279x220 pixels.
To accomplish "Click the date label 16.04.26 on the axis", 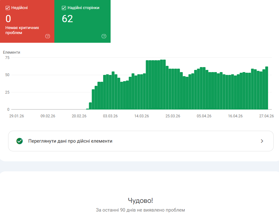I will (x=235, y=116).
